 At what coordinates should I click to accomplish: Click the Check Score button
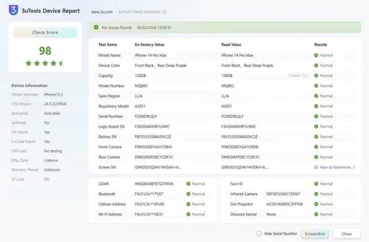click(45, 32)
